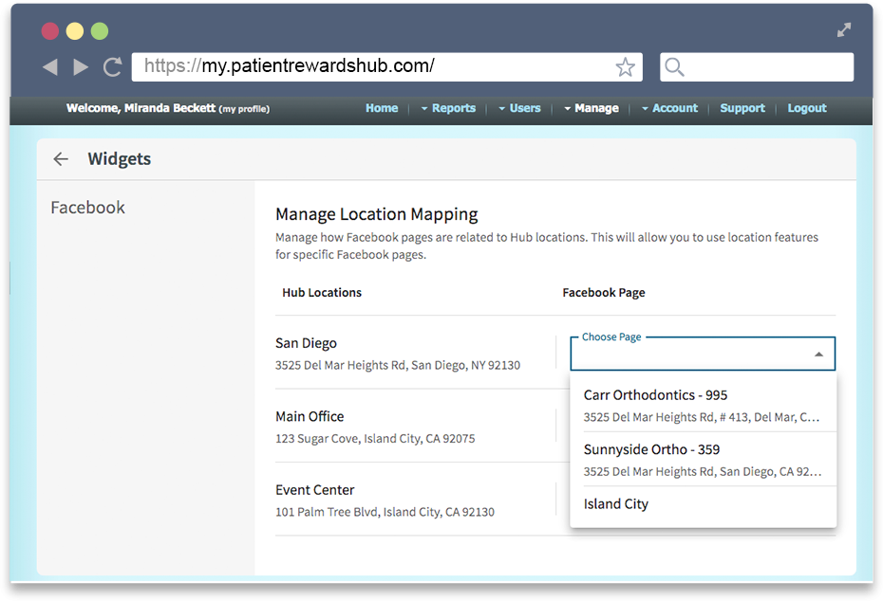Click the fullscreen expand arrows icon
Viewport: 883px width, 601px height.
tap(843, 29)
